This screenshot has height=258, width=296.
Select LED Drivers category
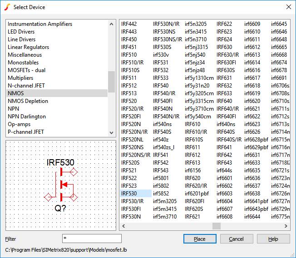click(21, 32)
